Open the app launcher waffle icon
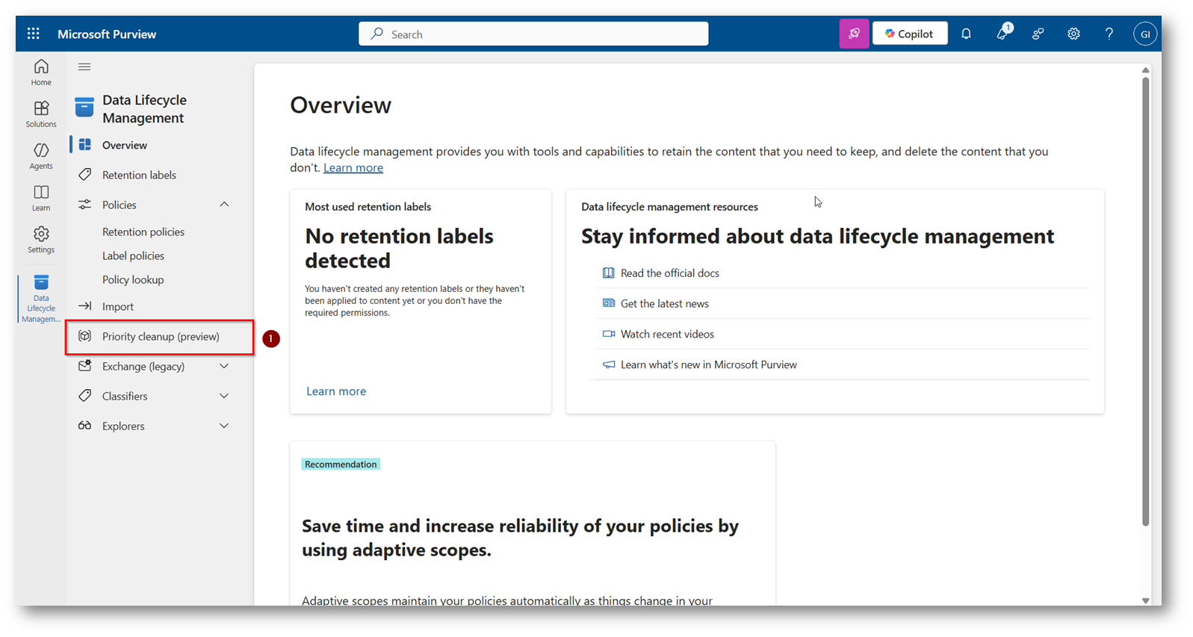The image size is (1193, 637). tap(33, 34)
